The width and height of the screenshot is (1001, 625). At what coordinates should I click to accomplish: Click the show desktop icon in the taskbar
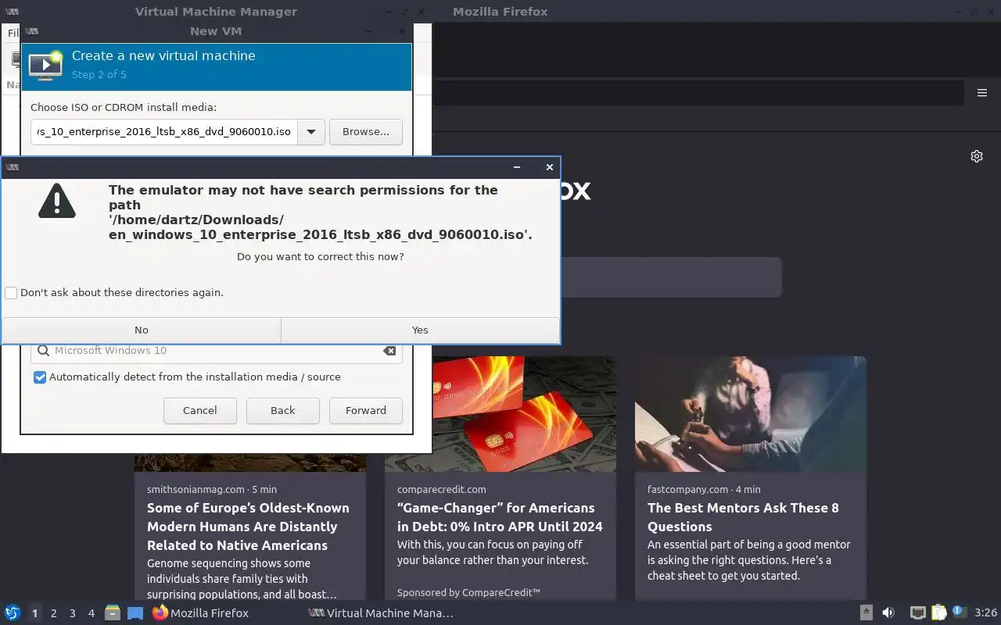pyautogui.click(x=135, y=613)
